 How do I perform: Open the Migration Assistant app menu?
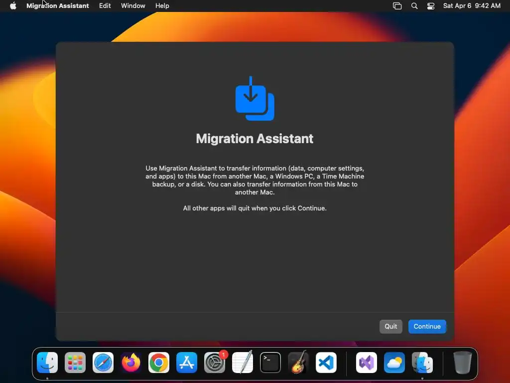coord(58,6)
